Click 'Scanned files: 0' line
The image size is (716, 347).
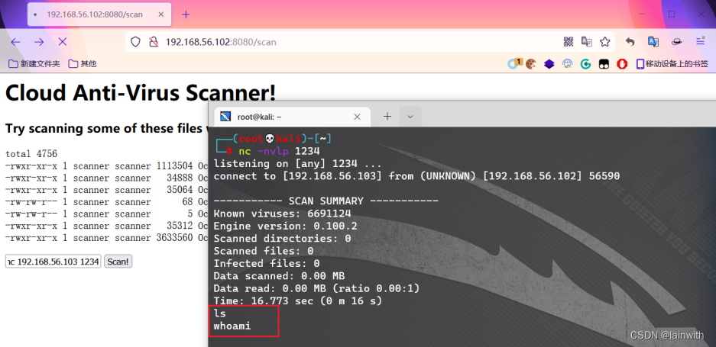point(264,251)
